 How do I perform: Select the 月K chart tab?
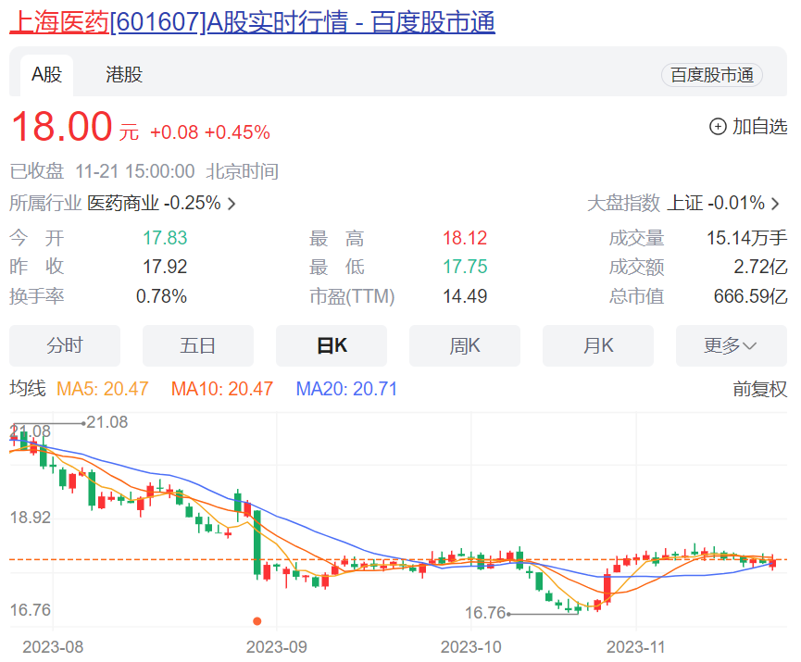pos(598,345)
